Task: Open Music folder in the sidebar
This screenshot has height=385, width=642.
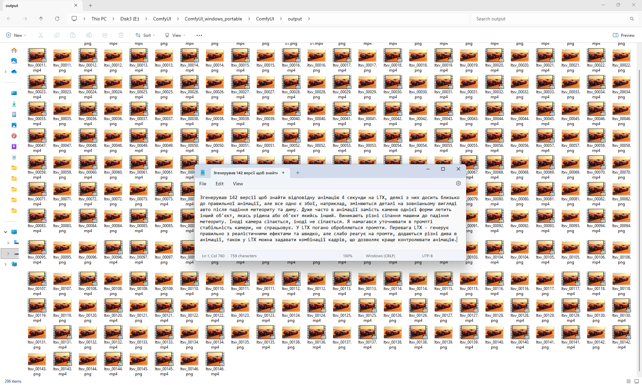Action: click(x=14, y=136)
